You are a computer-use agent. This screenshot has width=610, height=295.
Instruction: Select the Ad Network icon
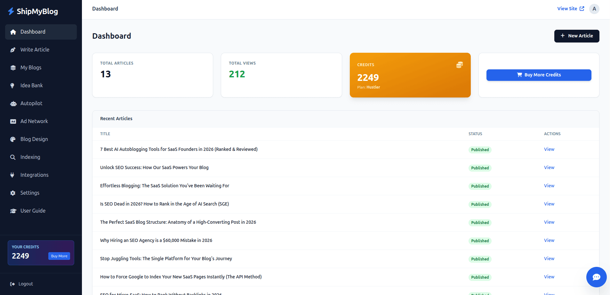(13, 121)
